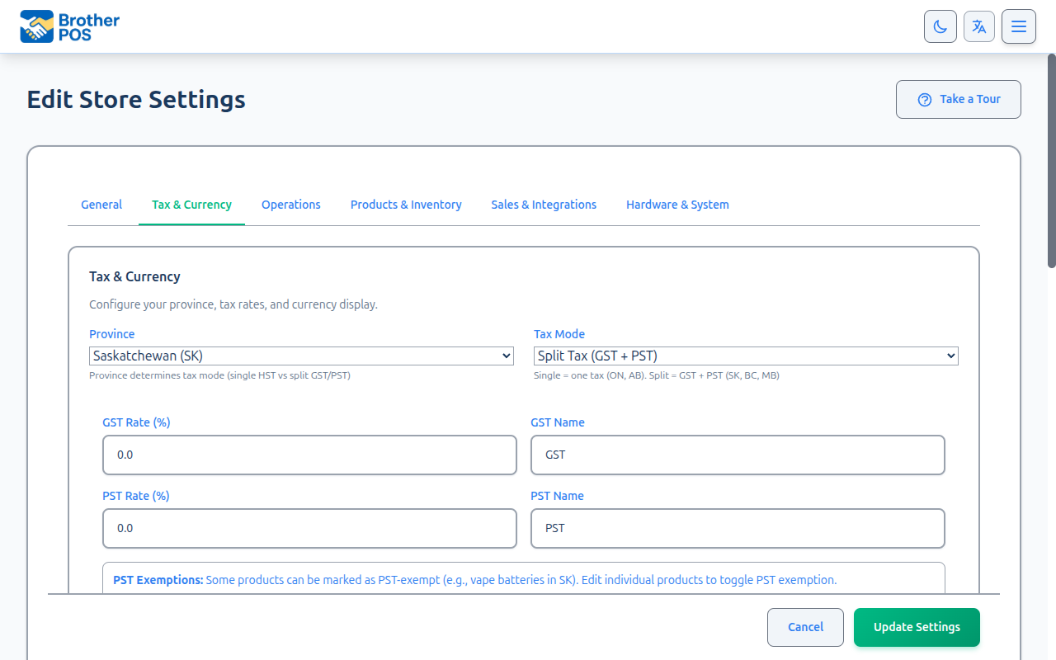Click the help icon beside Take a Tour

coord(924,99)
